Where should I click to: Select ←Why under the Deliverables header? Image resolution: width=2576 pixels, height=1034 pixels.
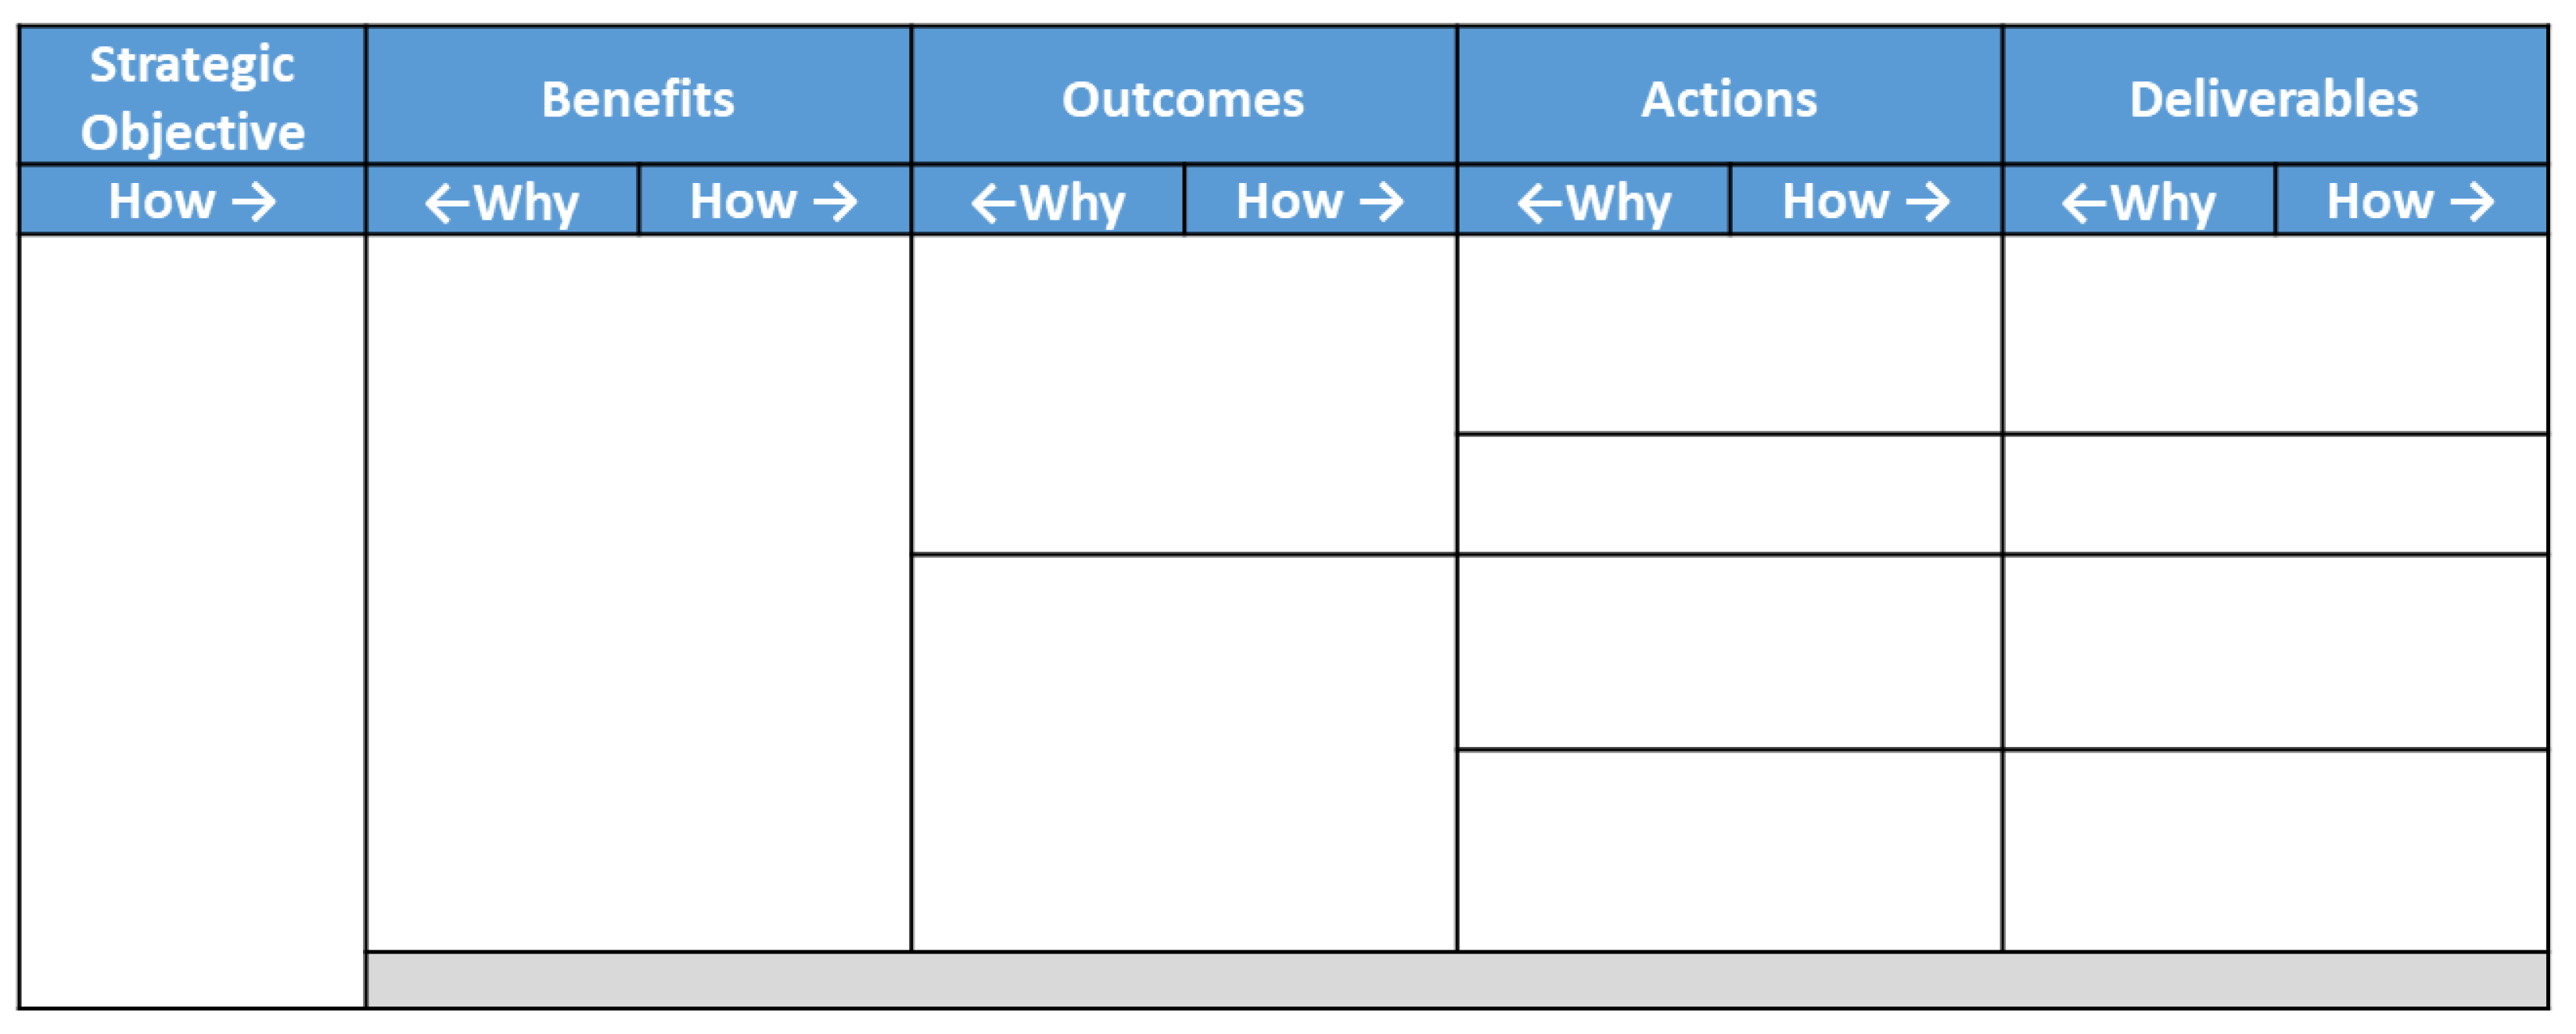coord(2139,201)
